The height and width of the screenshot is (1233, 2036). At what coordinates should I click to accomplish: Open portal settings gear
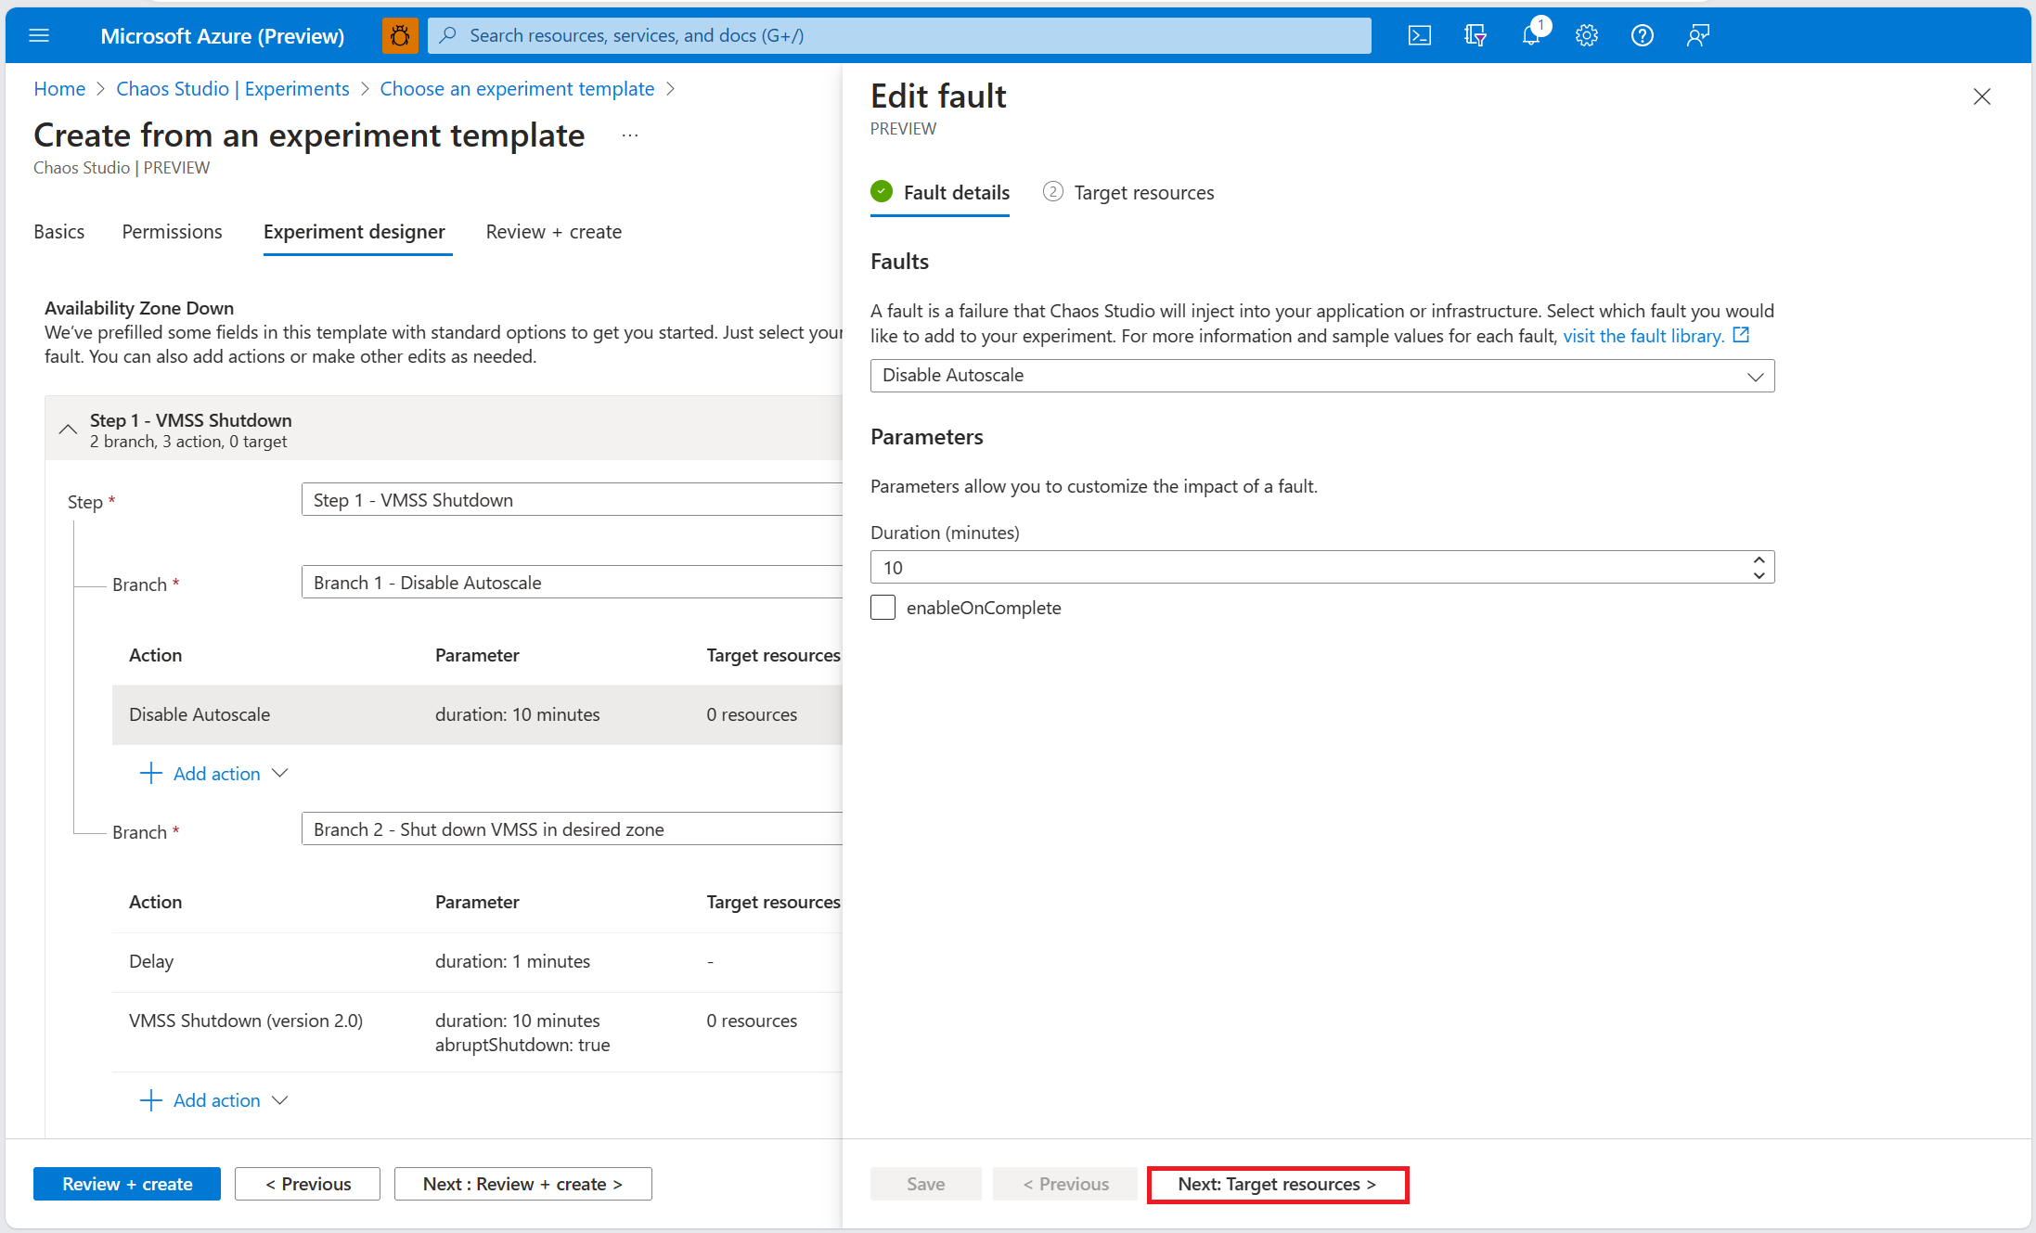click(x=1586, y=35)
